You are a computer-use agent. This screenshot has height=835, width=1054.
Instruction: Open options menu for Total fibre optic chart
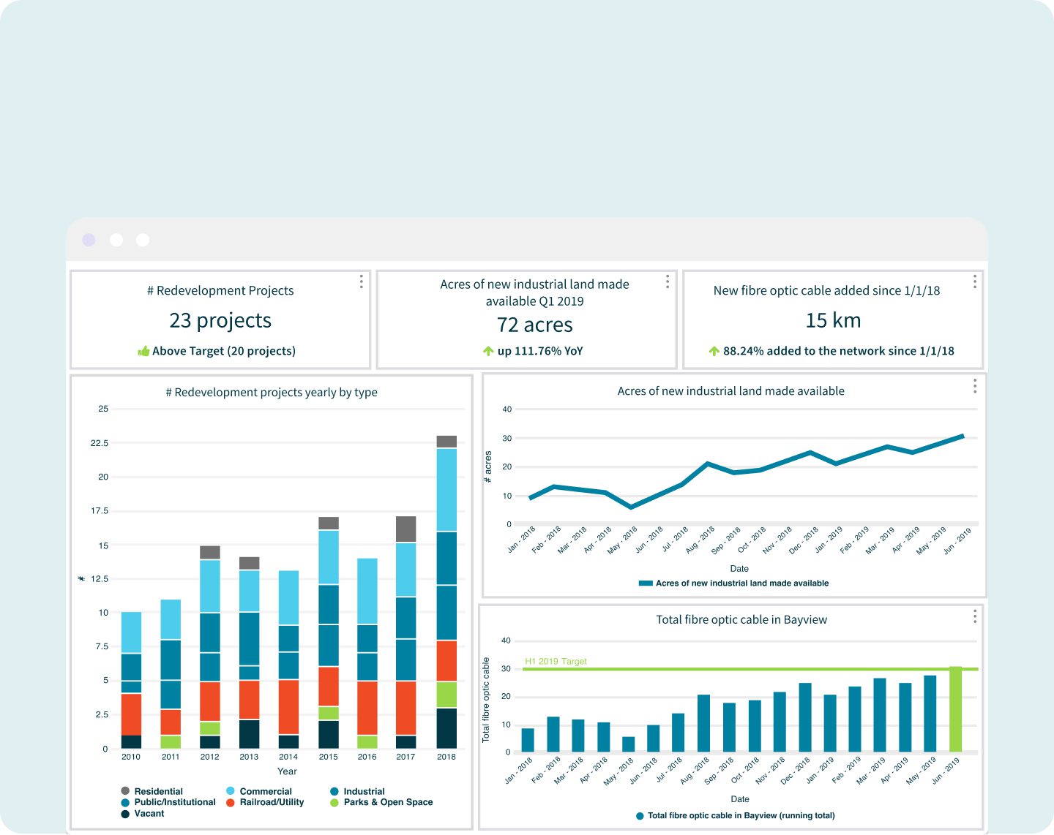click(974, 617)
